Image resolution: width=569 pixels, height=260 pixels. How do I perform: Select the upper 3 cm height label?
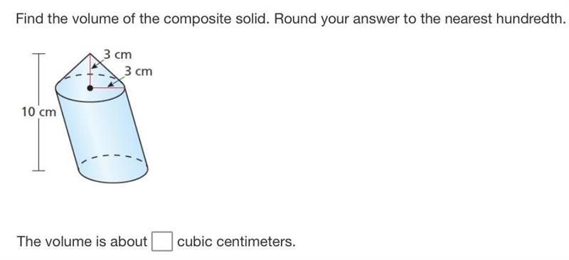117,55
